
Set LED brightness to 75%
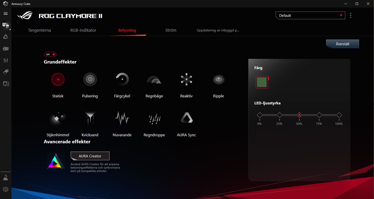click(x=319, y=115)
